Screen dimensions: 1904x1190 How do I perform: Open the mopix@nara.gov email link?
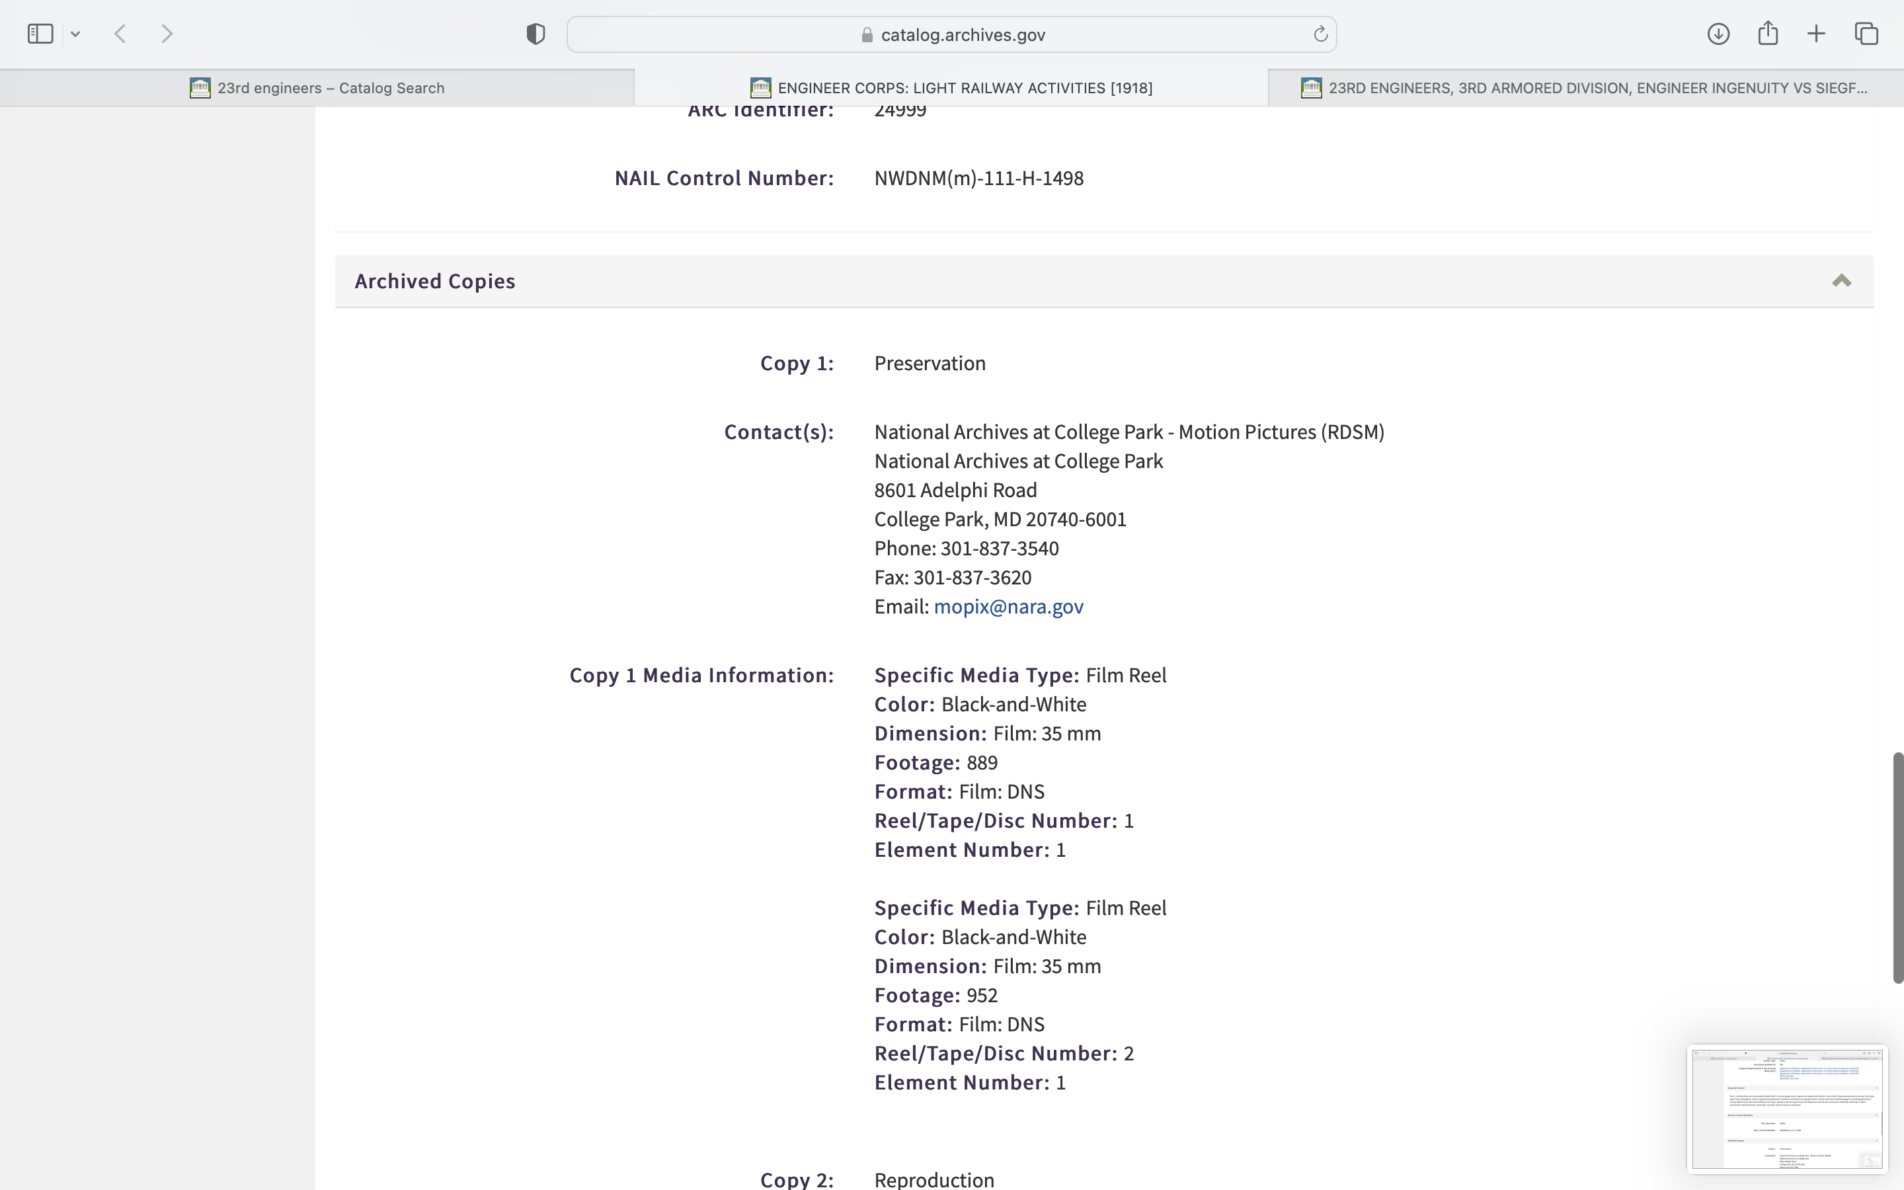(x=1008, y=607)
